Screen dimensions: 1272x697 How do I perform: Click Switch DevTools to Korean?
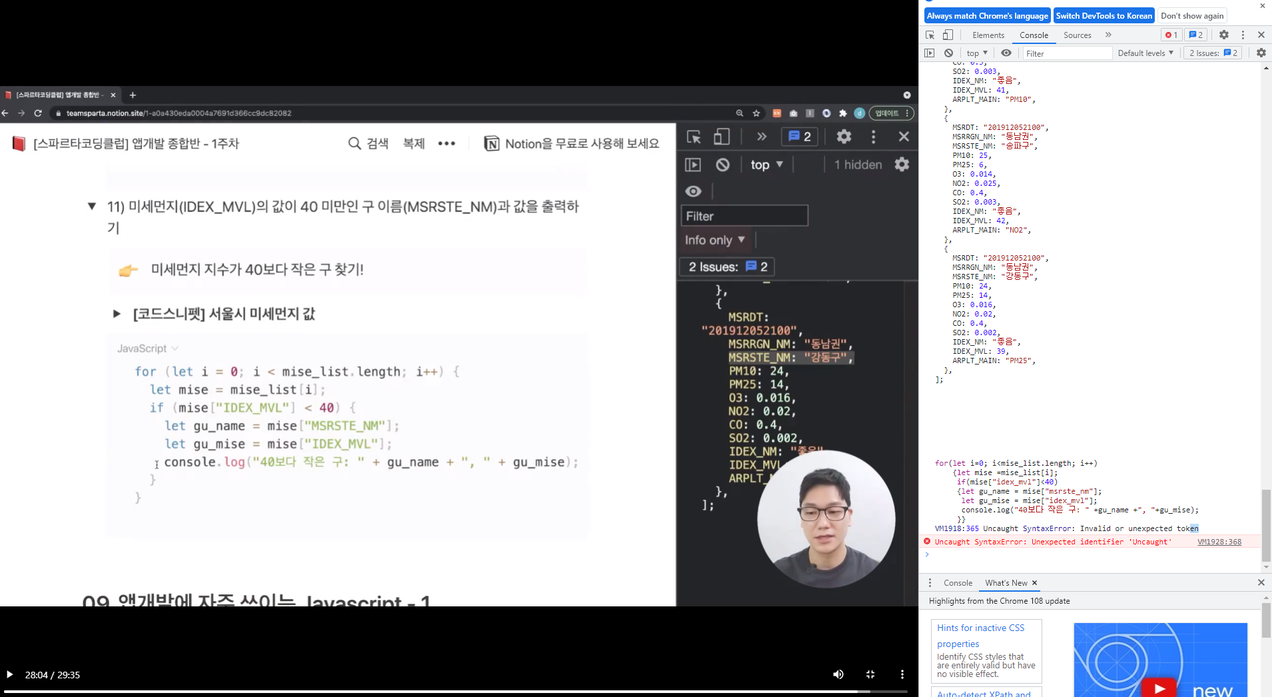click(1104, 16)
